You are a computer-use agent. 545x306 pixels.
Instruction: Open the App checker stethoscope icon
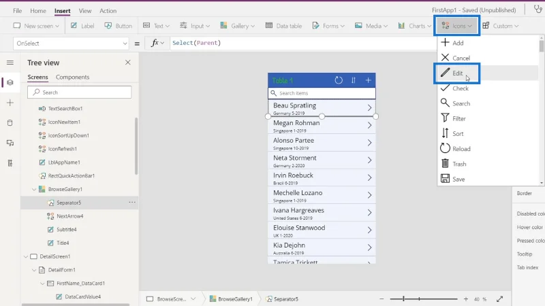click(538, 10)
